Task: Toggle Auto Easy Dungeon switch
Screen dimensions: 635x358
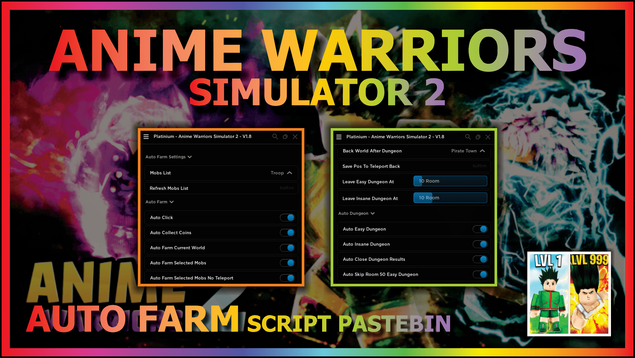Action: [x=479, y=229]
